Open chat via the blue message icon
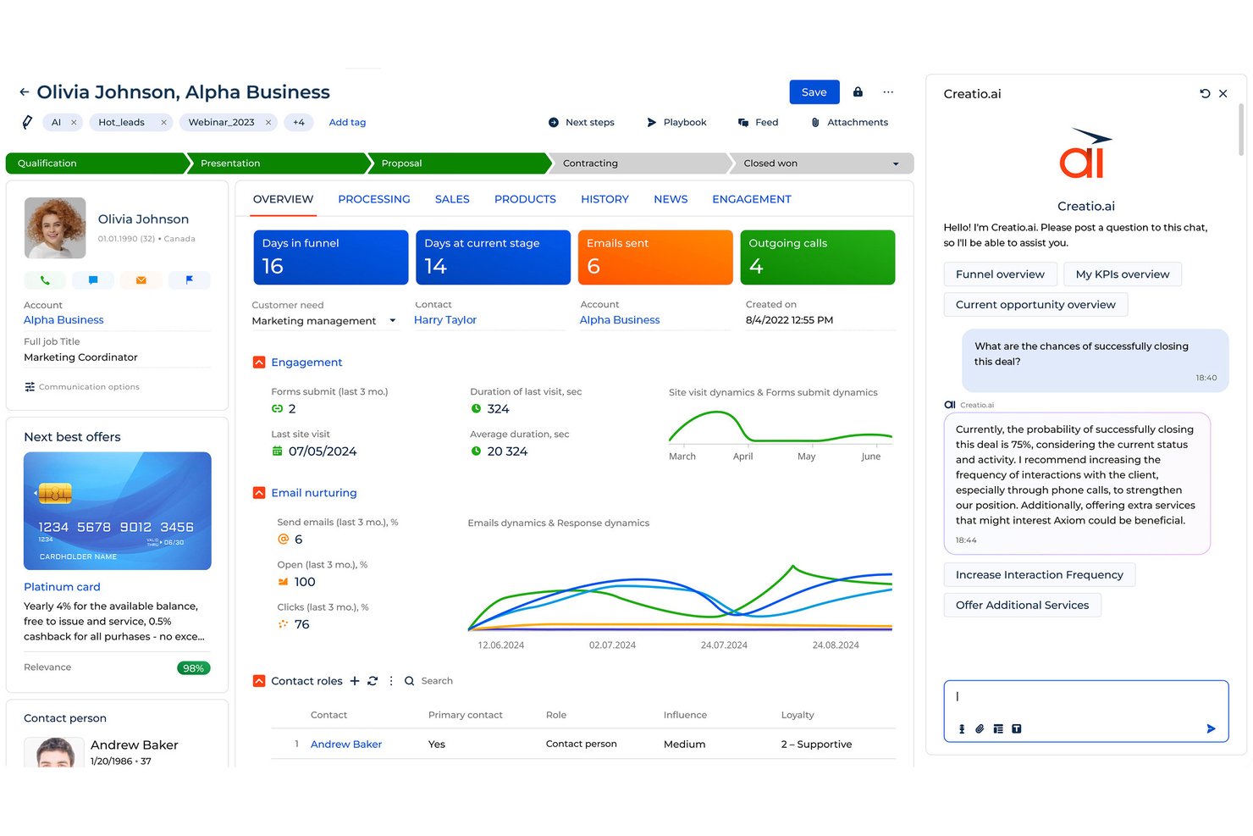Viewport: 1253px width, 836px height. point(93,280)
